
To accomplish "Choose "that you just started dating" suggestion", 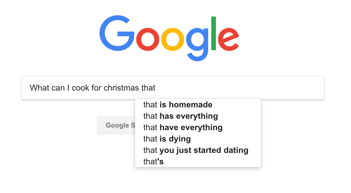I will pyautogui.click(x=196, y=150).
